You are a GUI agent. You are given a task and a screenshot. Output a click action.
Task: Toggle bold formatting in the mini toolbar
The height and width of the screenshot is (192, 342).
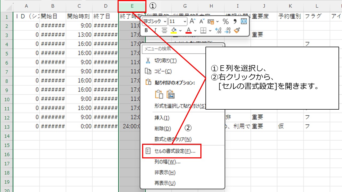pyautogui.click(x=147, y=30)
